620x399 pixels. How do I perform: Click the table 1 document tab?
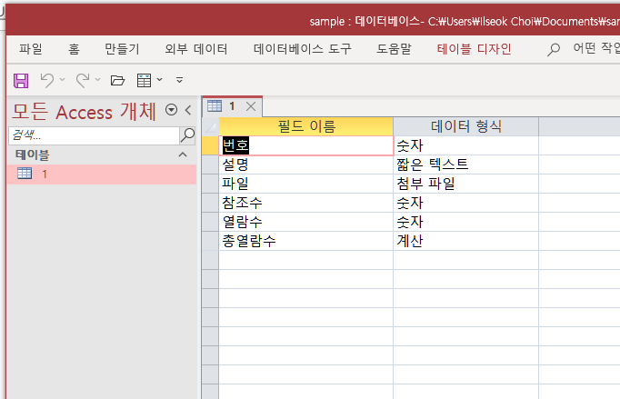[232, 106]
